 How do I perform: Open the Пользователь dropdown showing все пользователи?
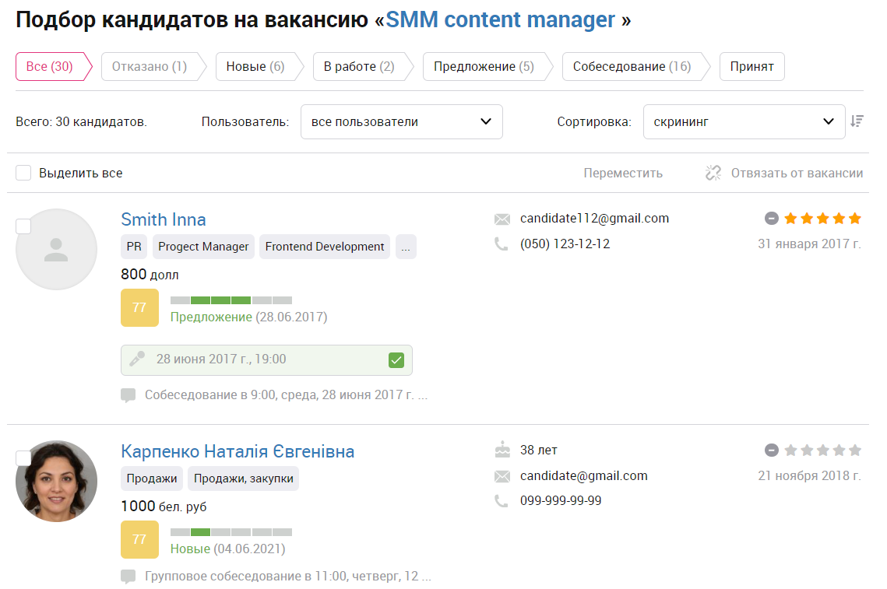click(402, 121)
